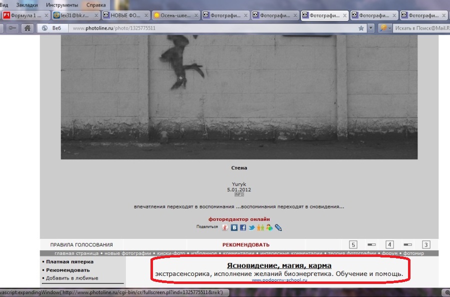The image size is (450, 297).
Task: Bookmark this page with the star icon
Action: pos(361,28)
